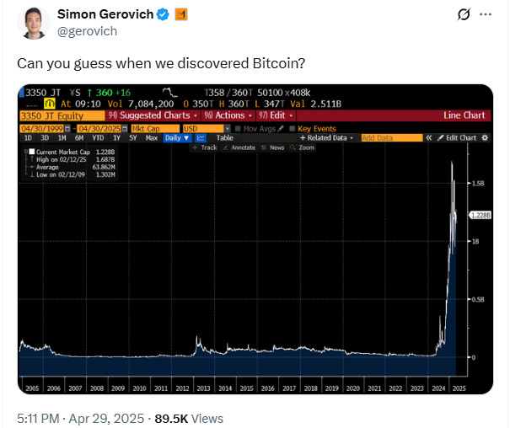The height and width of the screenshot is (428, 510).
Task: Toggle the Current Market Cap legend swatch
Action: click(32, 152)
